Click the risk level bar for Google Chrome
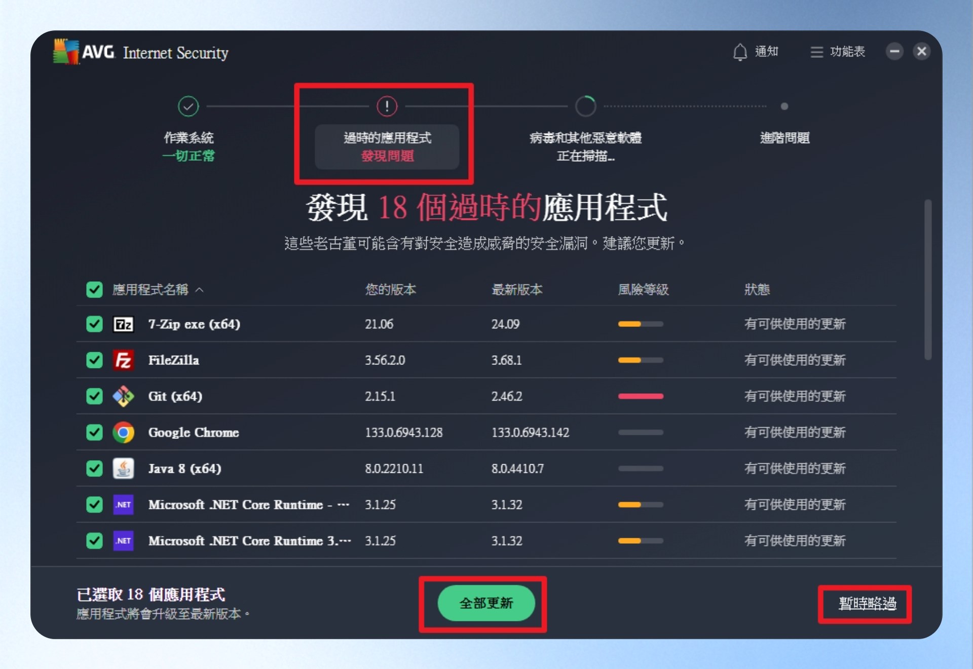The width and height of the screenshot is (973, 669). (641, 432)
